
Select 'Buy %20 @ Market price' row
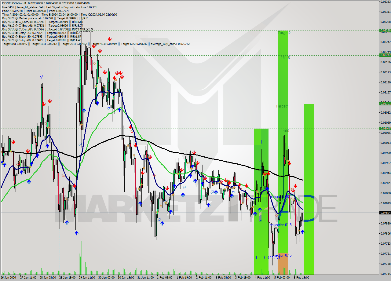tap(45, 18)
